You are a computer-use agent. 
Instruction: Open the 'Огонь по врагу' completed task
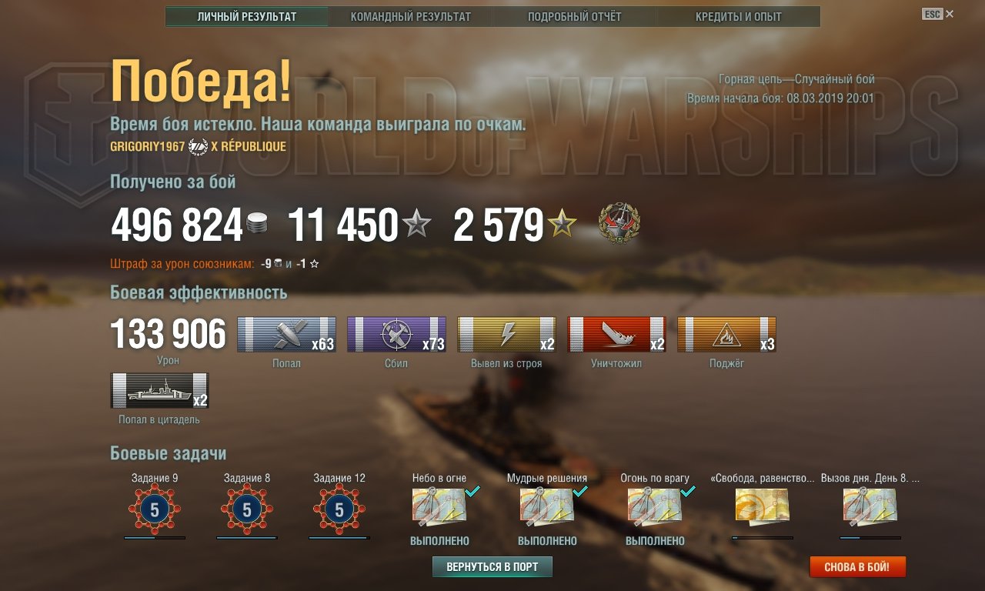click(x=655, y=507)
